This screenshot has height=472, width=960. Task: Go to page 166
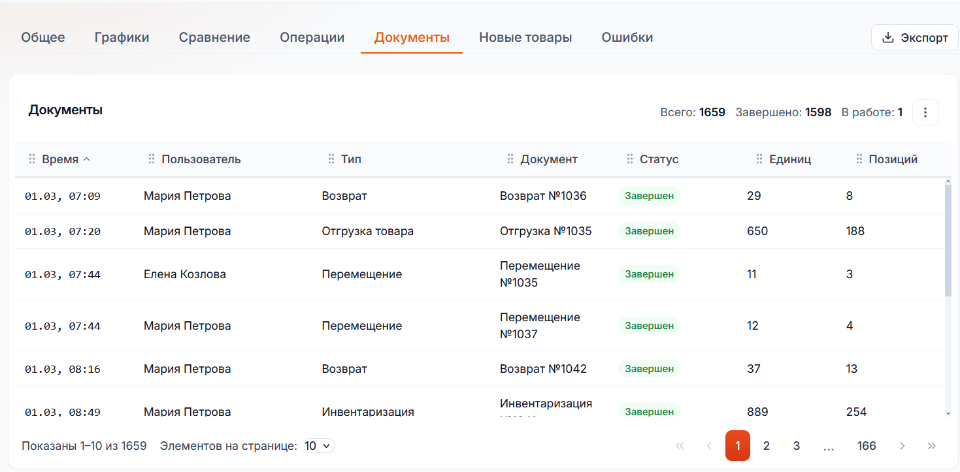867,446
